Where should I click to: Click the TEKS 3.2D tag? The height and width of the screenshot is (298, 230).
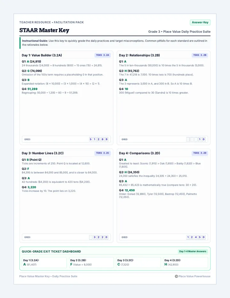click(x=200, y=153)
